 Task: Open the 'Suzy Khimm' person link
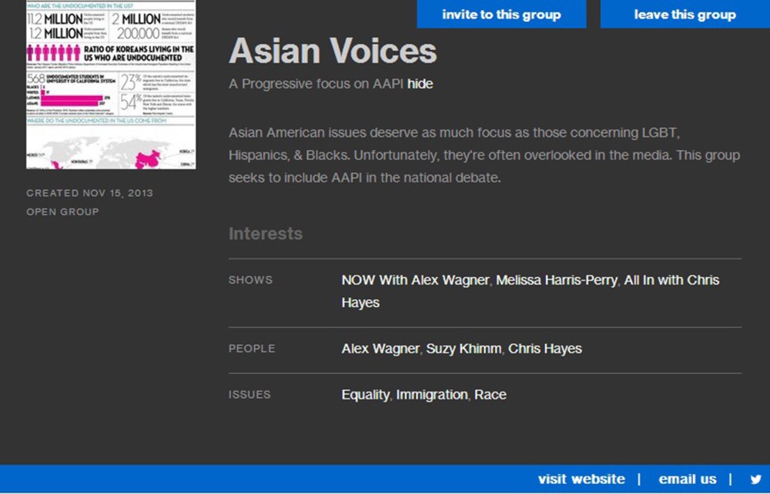pos(464,349)
